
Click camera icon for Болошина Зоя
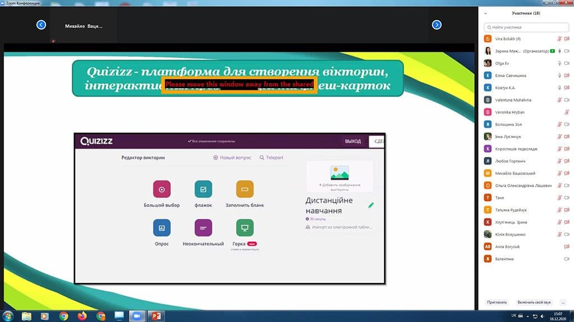click(x=567, y=125)
